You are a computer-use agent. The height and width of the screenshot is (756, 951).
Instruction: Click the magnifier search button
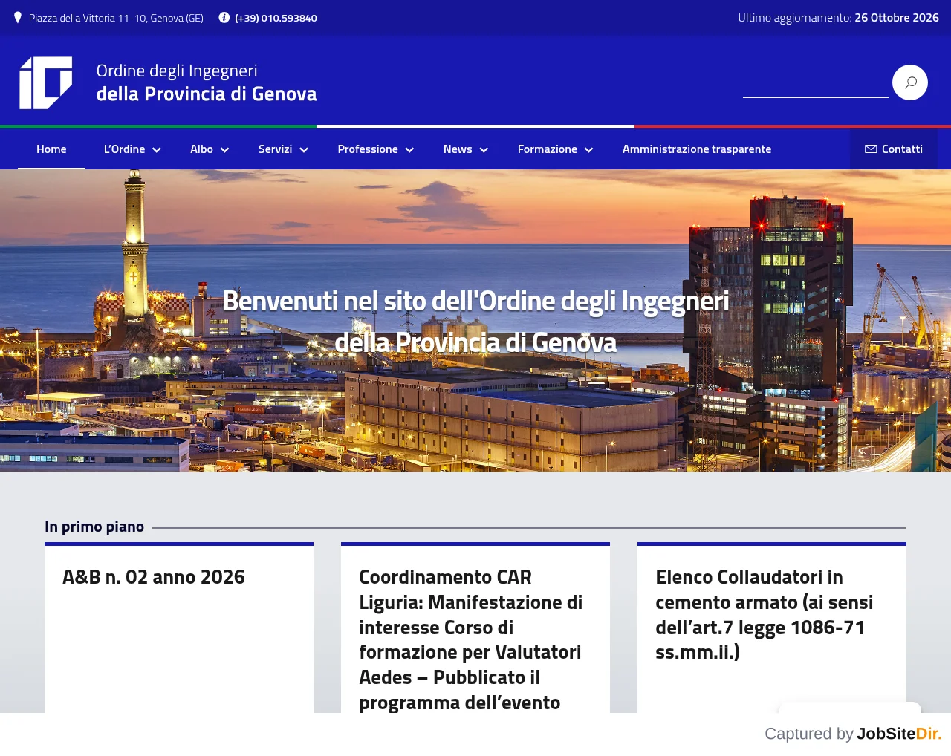(910, 82)
